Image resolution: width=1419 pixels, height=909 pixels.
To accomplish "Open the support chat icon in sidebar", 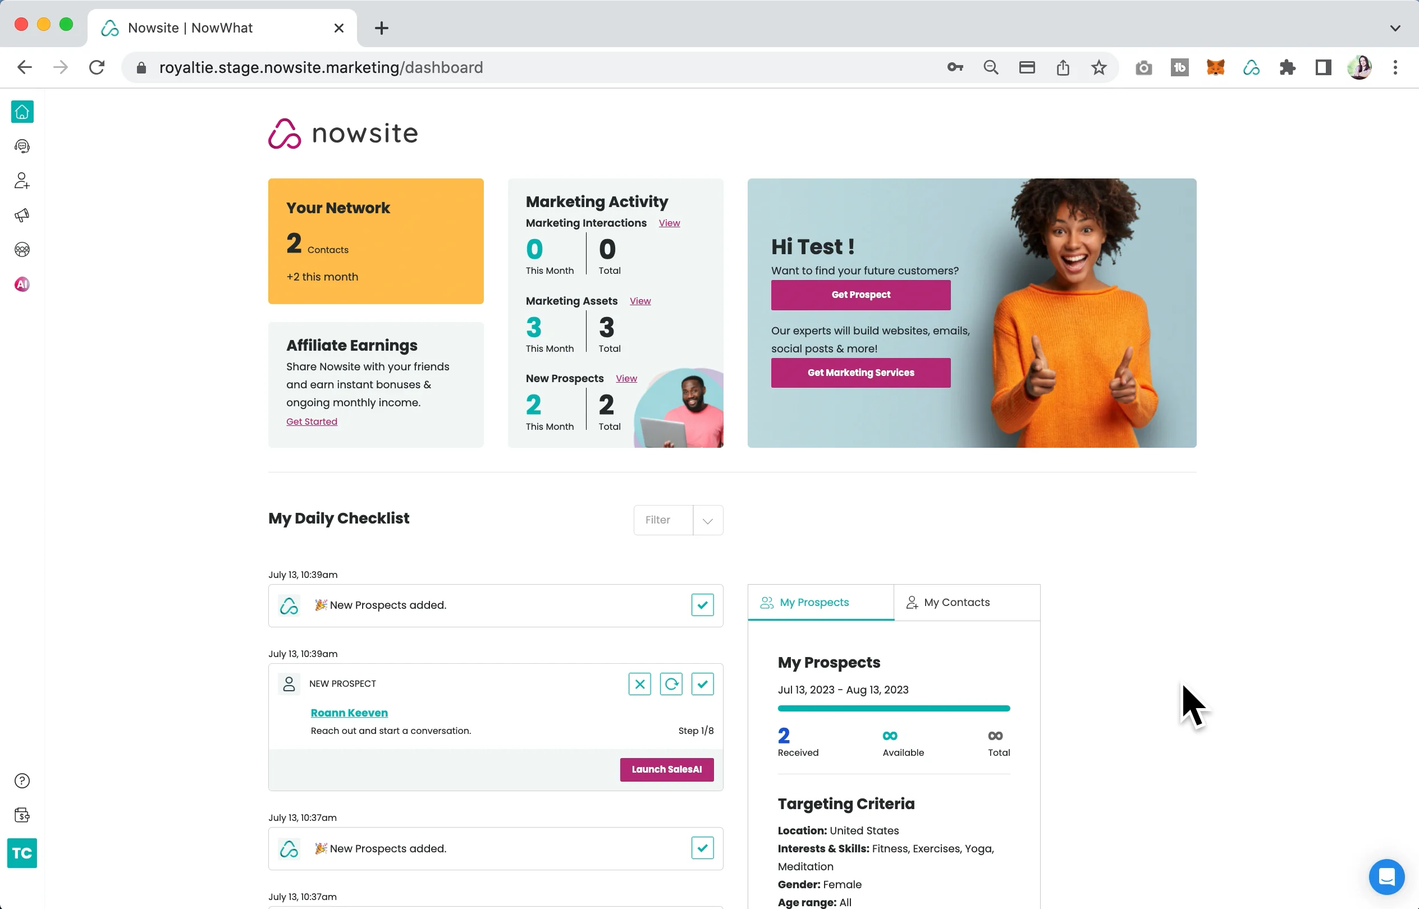I will [x=22, y=146].
